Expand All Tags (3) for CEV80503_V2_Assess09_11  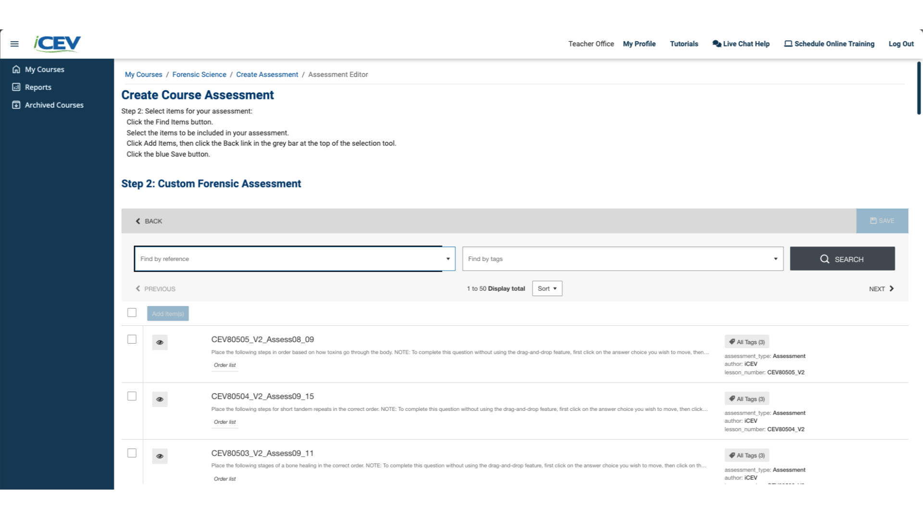point(747,455)
